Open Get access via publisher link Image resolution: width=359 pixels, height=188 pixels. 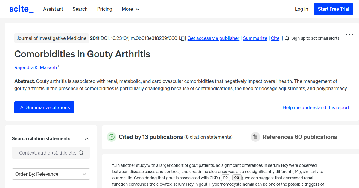[213, 38]
